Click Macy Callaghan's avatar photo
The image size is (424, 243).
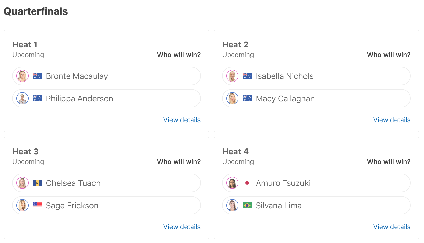tap(232, 98)
